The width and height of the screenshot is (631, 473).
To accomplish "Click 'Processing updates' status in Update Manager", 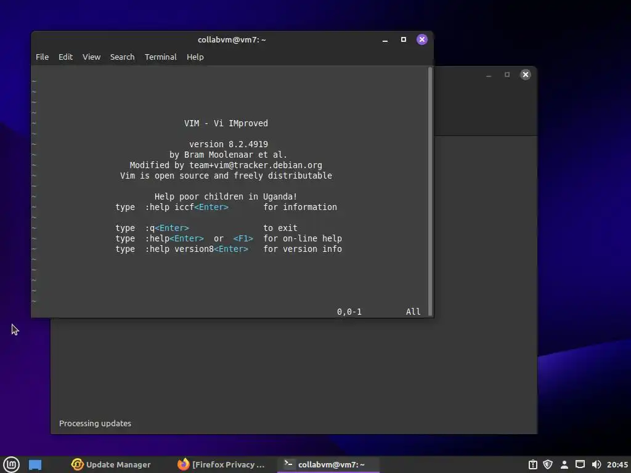I will pyautogui.click(x=95, y=423).
